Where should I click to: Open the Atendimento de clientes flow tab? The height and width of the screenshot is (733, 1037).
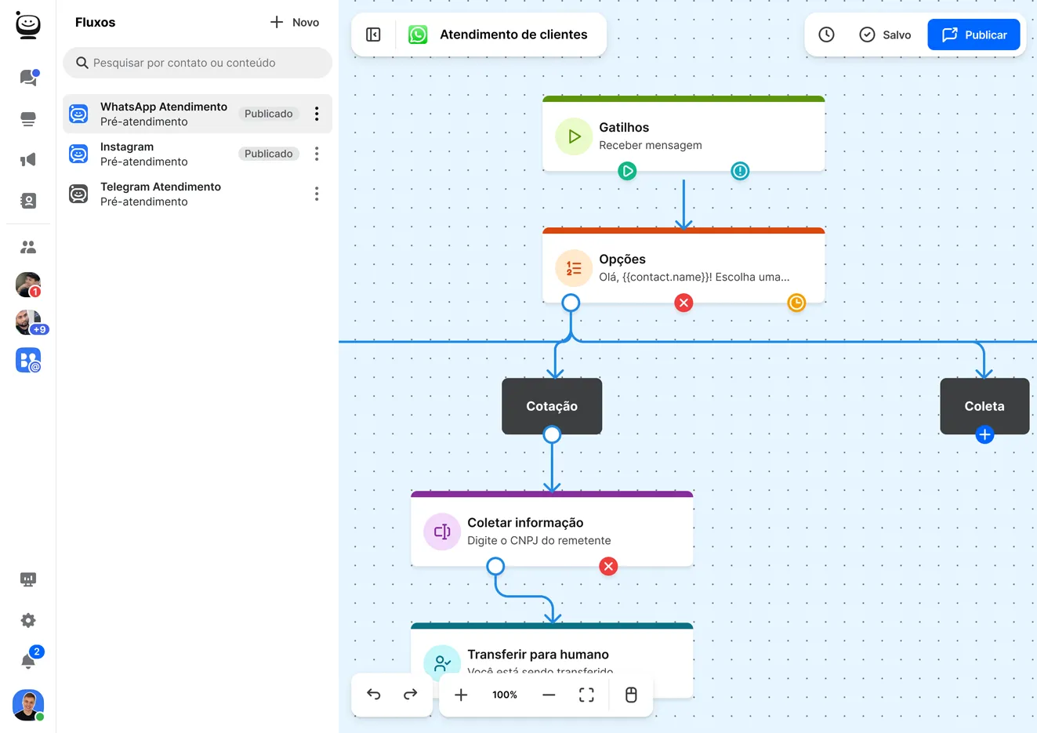[x=513, y=34]
